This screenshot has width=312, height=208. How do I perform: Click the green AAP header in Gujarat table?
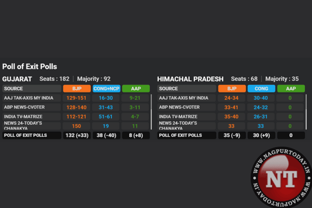click(136, 88)
